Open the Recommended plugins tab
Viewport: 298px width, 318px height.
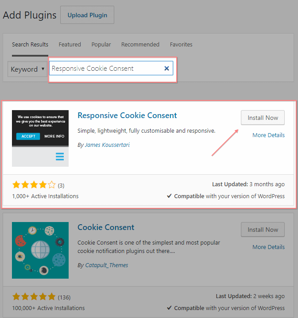[x=140, y=44]
